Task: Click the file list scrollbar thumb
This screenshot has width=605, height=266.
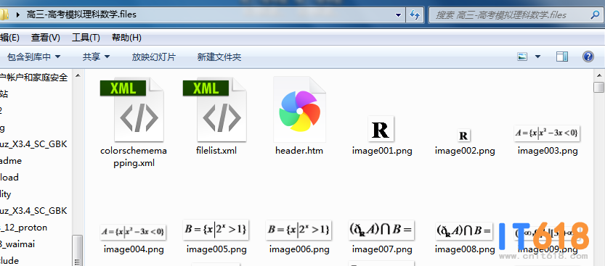Action: point(599,88)
